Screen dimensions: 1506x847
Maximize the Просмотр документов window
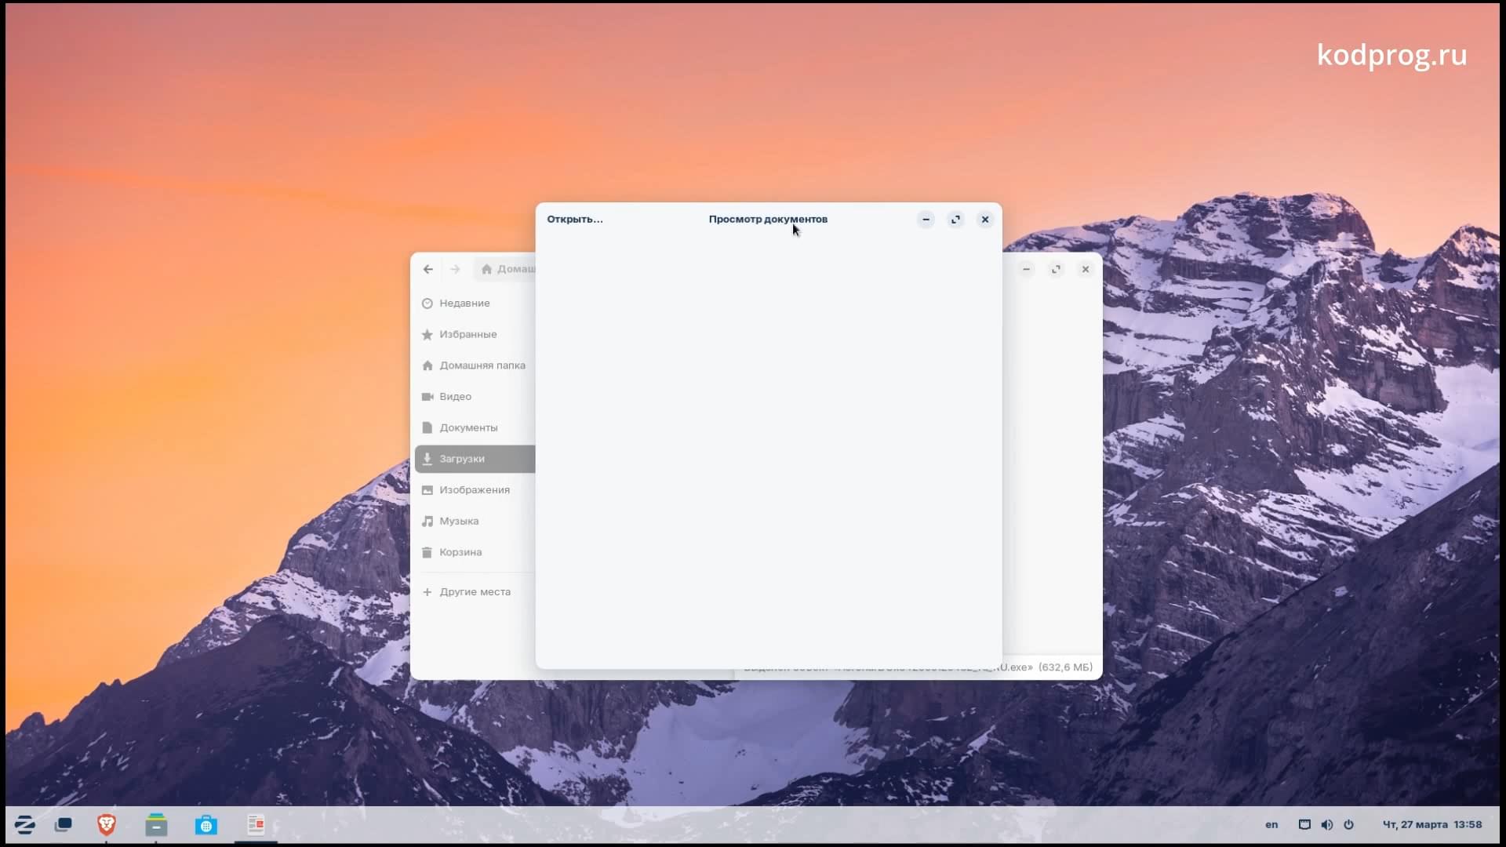pos(955,220)
